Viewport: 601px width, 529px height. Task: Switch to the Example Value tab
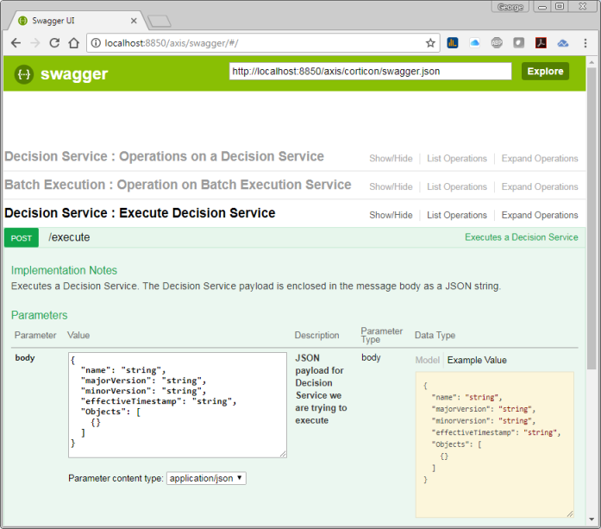[477, 360]
